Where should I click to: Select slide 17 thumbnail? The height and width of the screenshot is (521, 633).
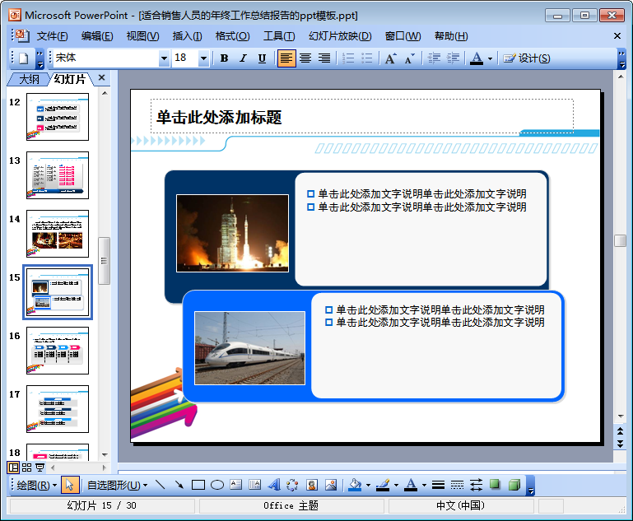[58, 409]
